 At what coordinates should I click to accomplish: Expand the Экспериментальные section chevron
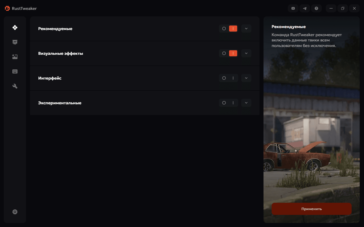[246, 103]
